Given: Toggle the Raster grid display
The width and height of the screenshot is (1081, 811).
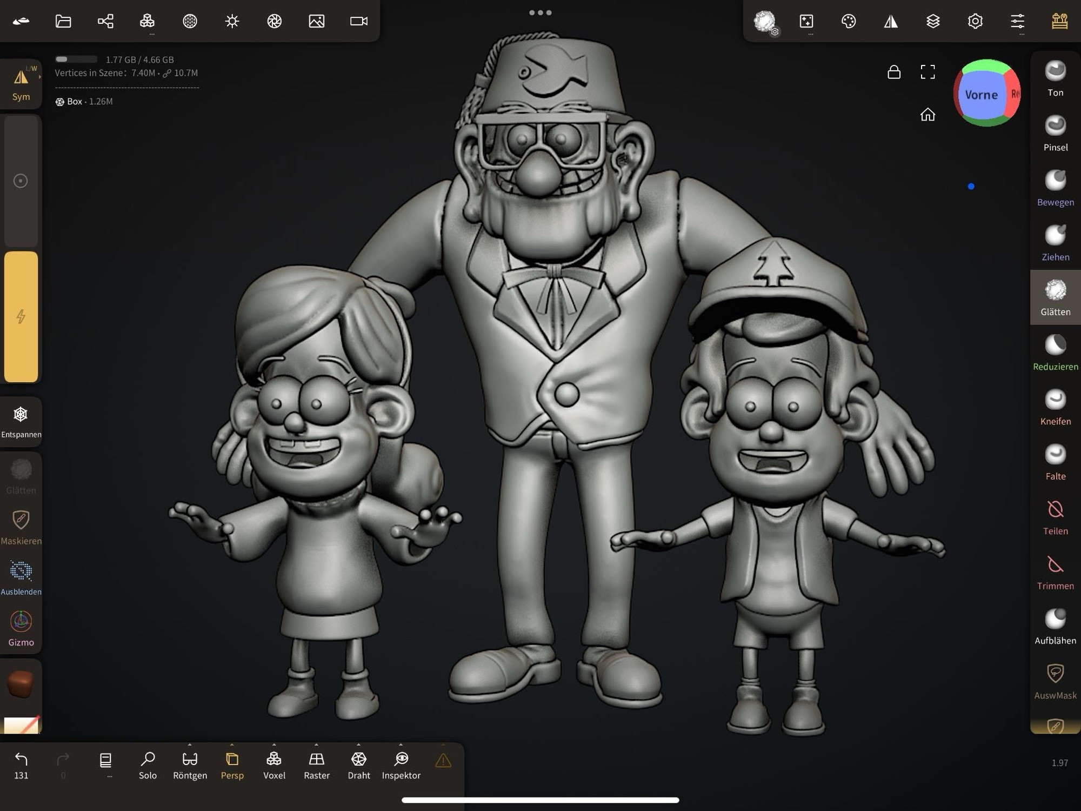Looking at the screenshot, I should point(317,766).
